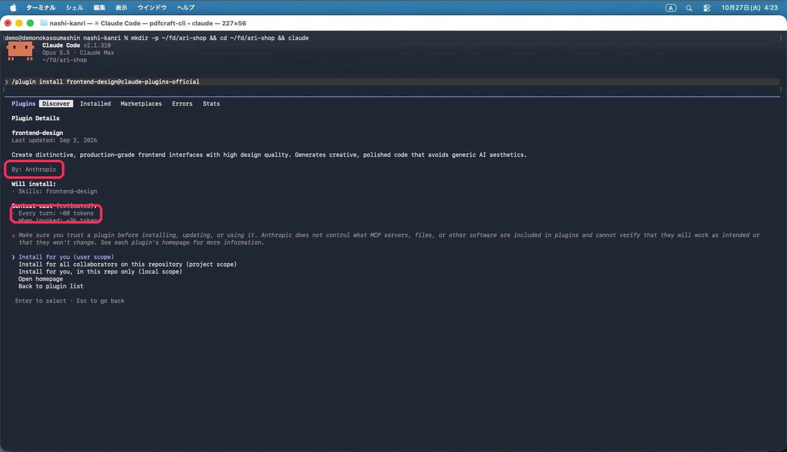
Task: Open the シェル menu
Action: pyautogui.click(x=74, y=7)
